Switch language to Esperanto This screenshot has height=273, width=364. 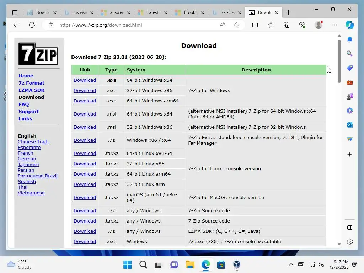click(29, 148)
